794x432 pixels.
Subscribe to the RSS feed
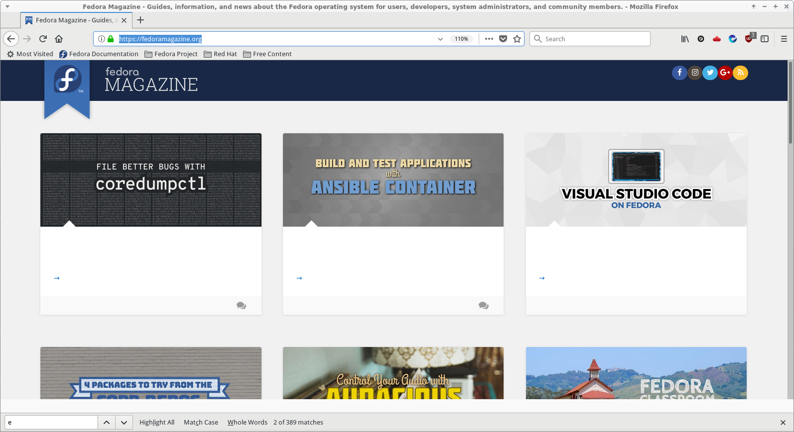click(x=740, y=73)
